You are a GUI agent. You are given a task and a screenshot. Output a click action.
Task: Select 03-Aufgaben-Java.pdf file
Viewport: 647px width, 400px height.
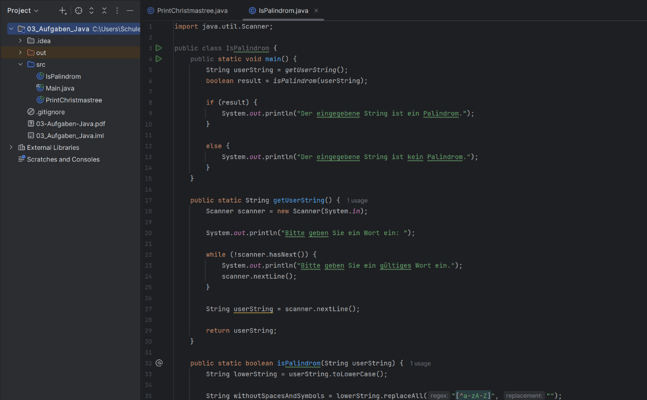tap(70, 124)
